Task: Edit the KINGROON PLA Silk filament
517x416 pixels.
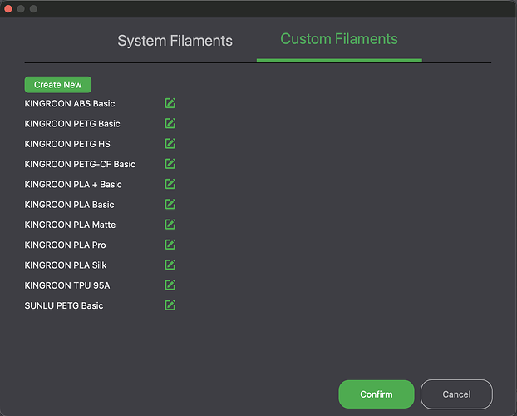Action: [170, 265]
